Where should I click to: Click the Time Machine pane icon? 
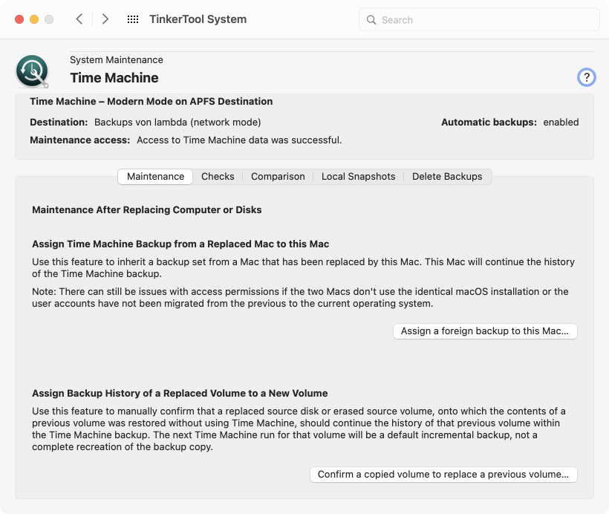tap(32, 71)
